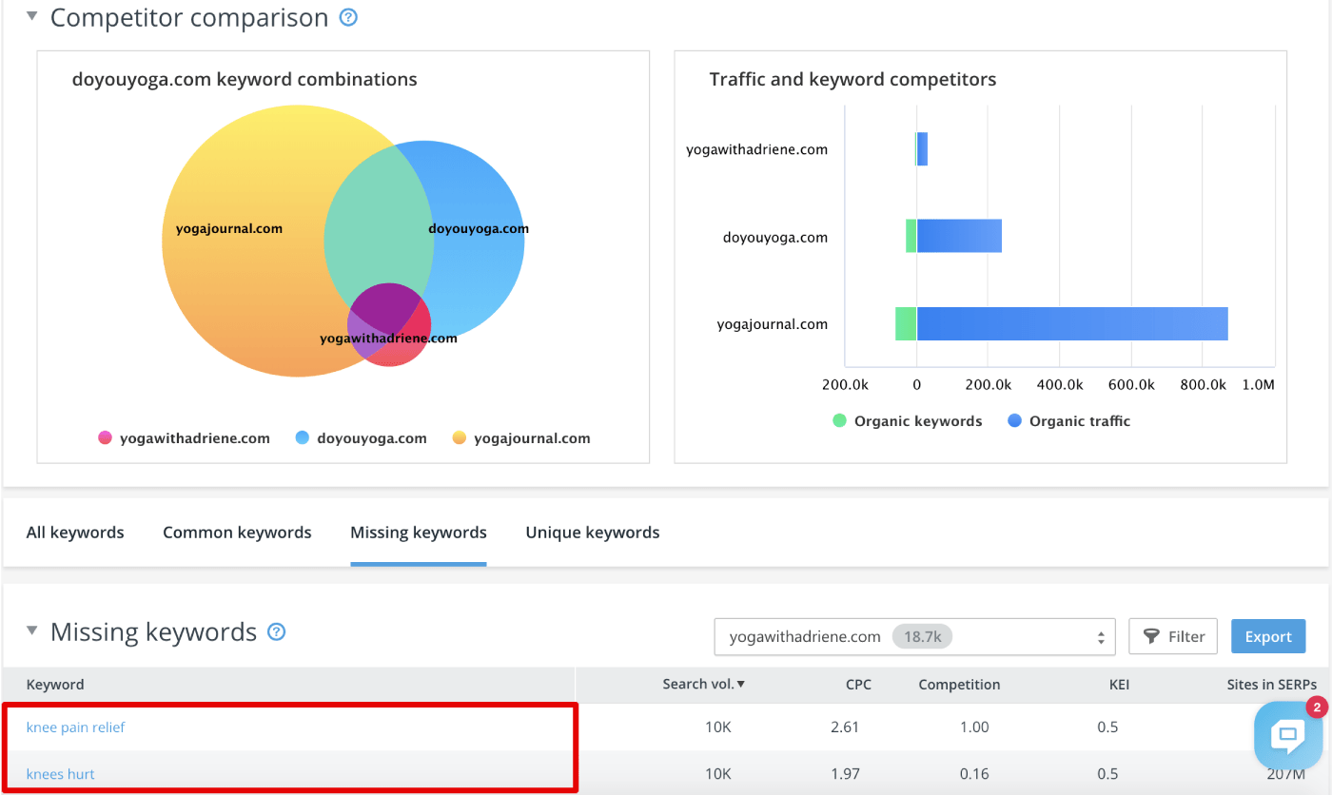
Task: Click CPC value 1.97
Action: tap(845, 774)
